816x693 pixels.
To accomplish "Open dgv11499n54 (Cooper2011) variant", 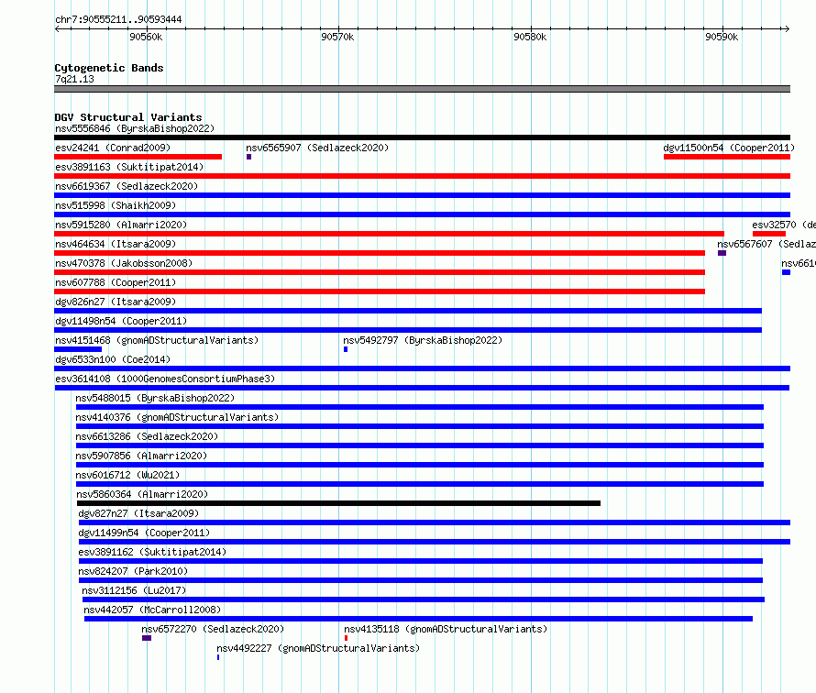I will (144, 533).
